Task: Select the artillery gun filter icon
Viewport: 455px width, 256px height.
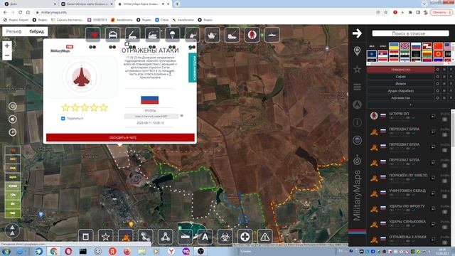Action: point(193,35)
